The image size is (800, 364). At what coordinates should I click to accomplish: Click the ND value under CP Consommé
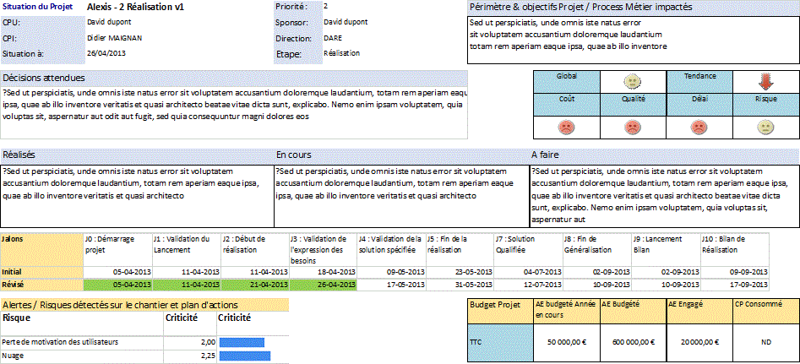coord(766,343)
